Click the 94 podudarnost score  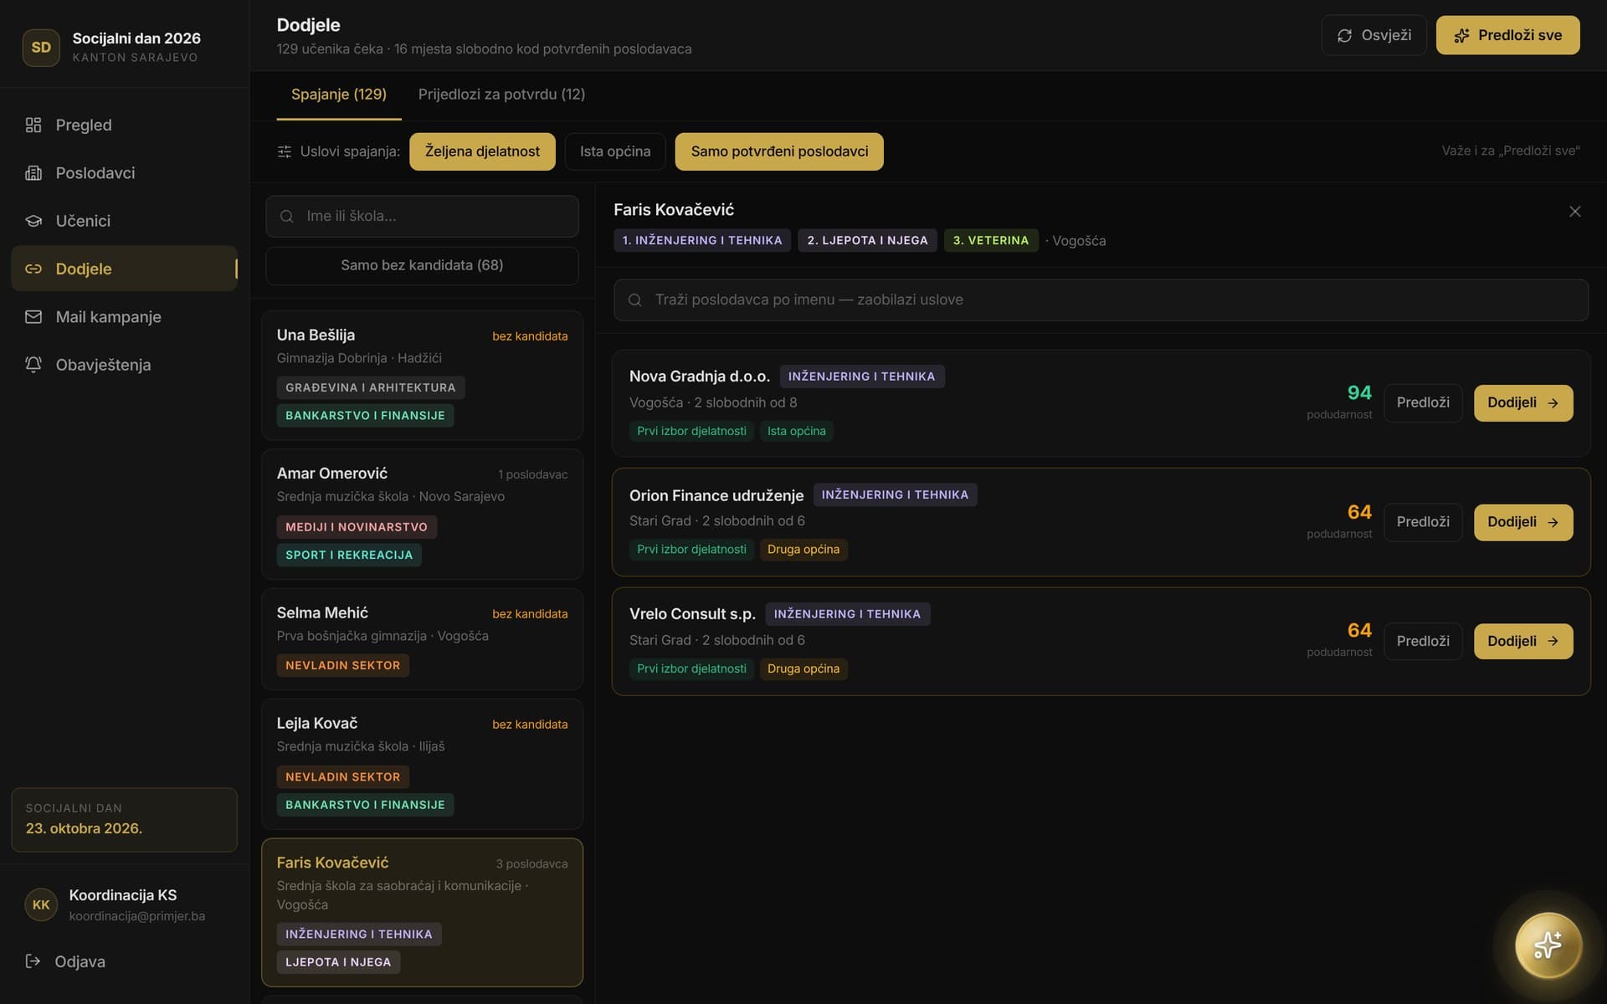1358,392
